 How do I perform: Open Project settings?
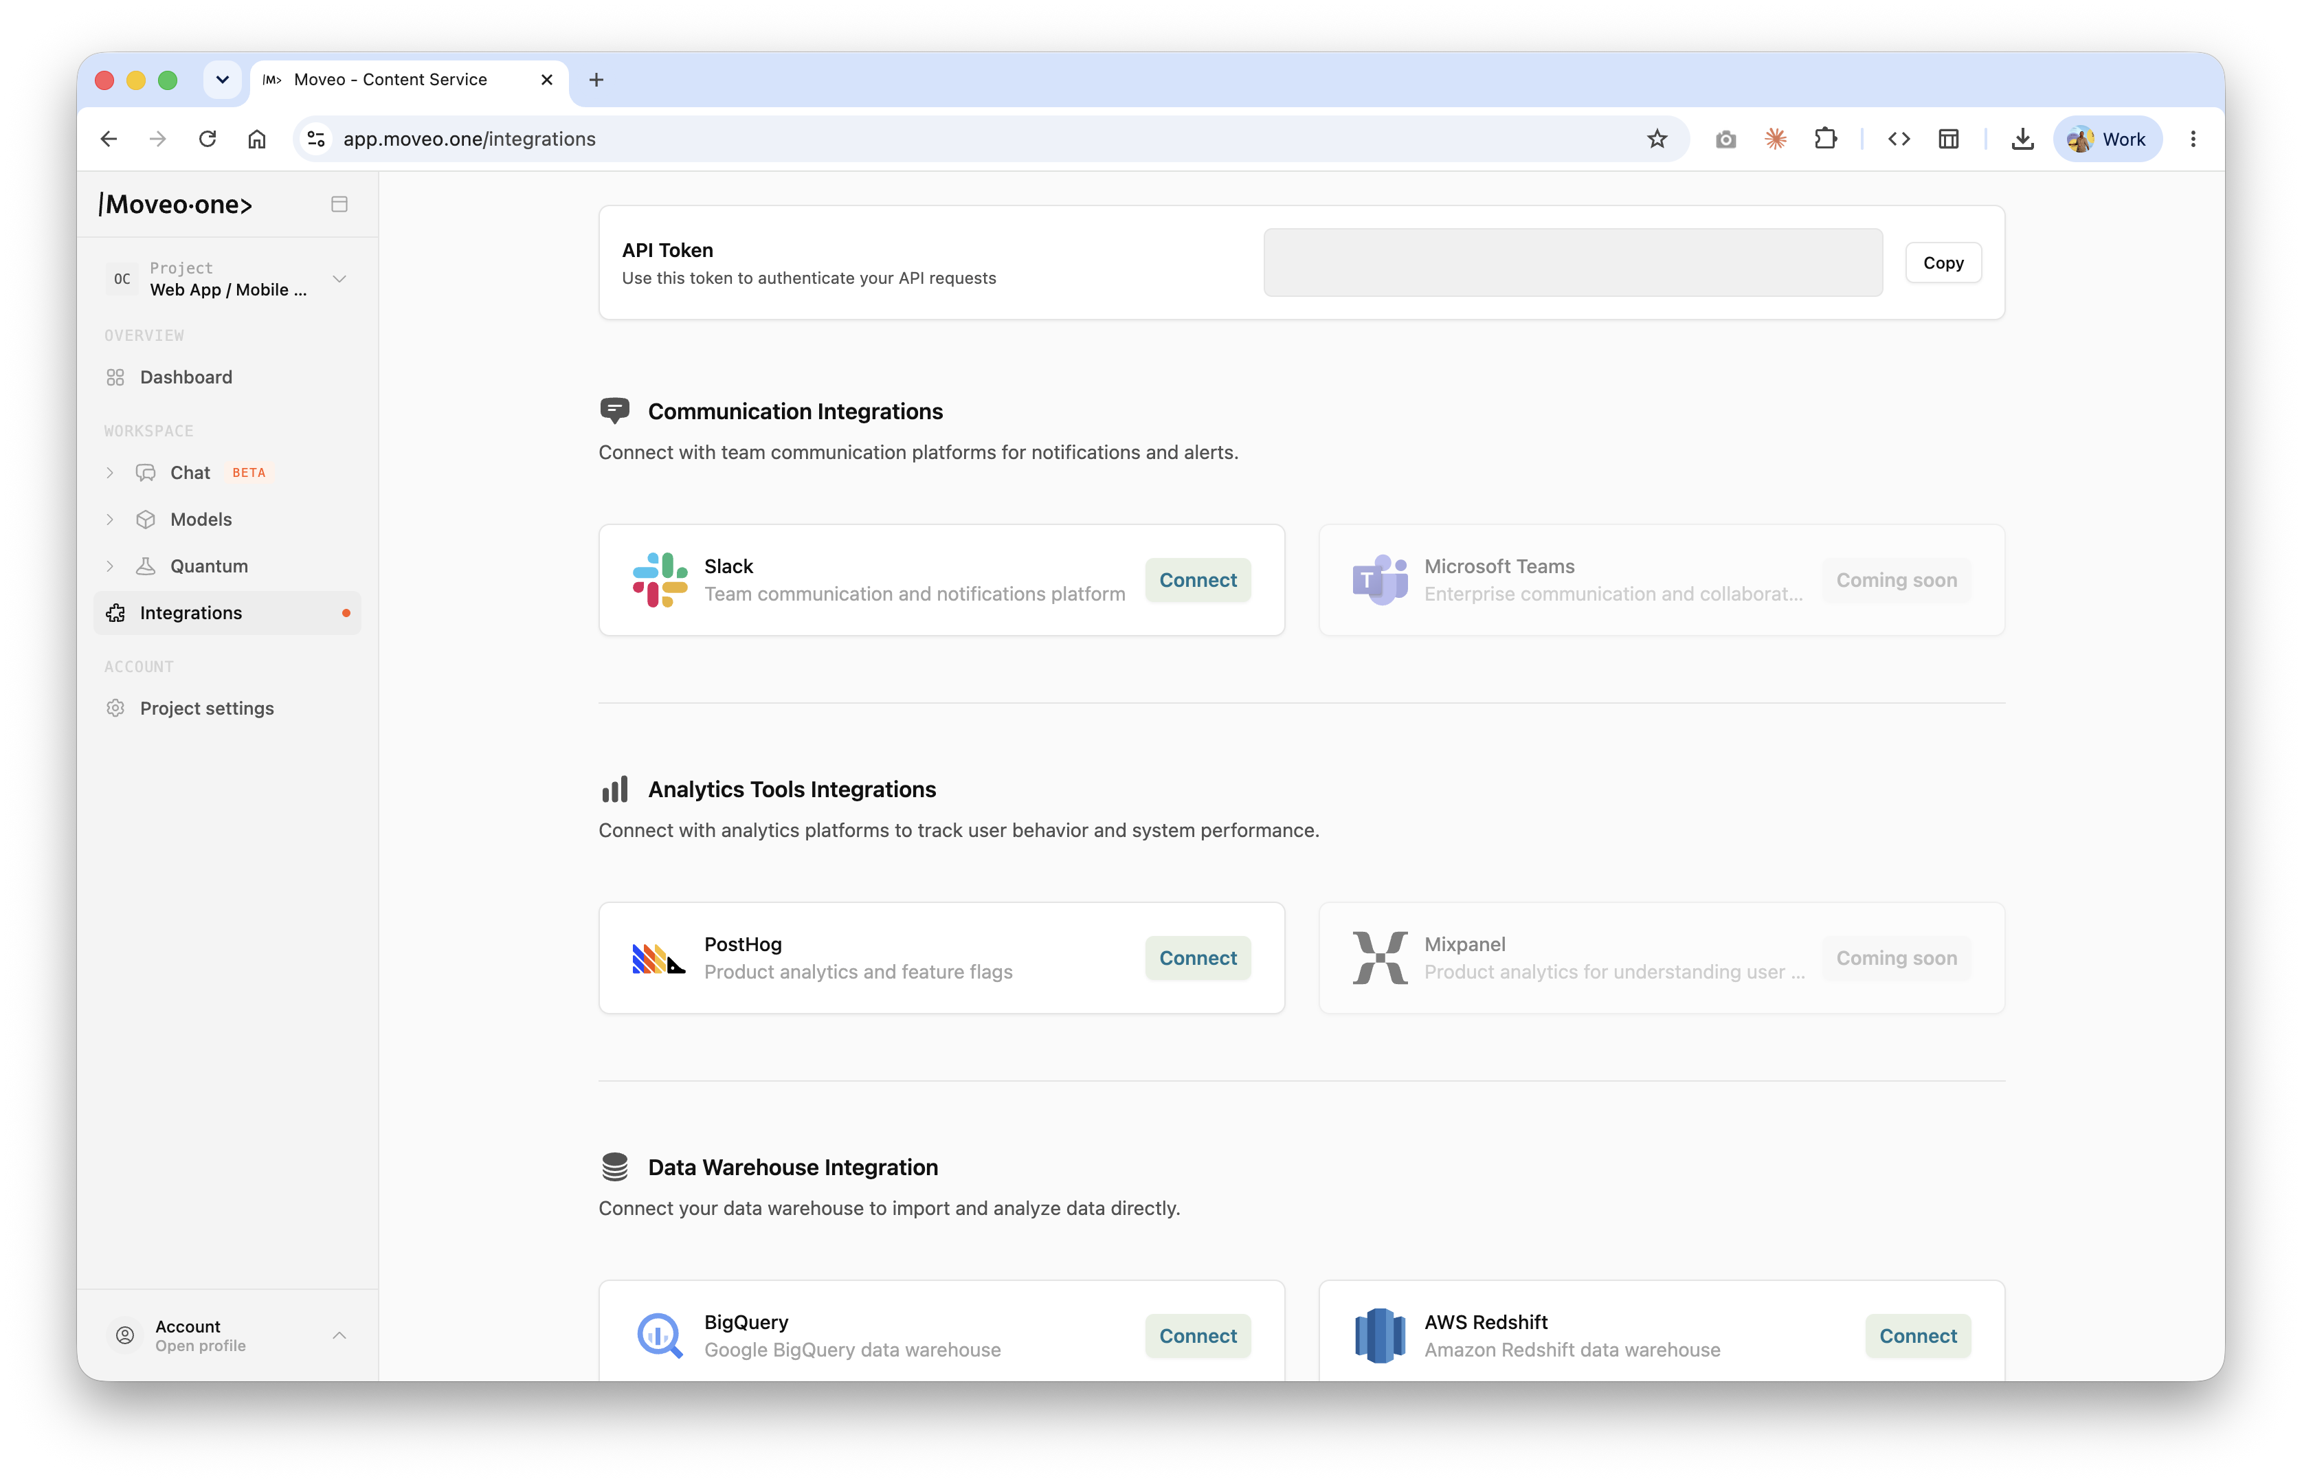(x=227, y=709)
